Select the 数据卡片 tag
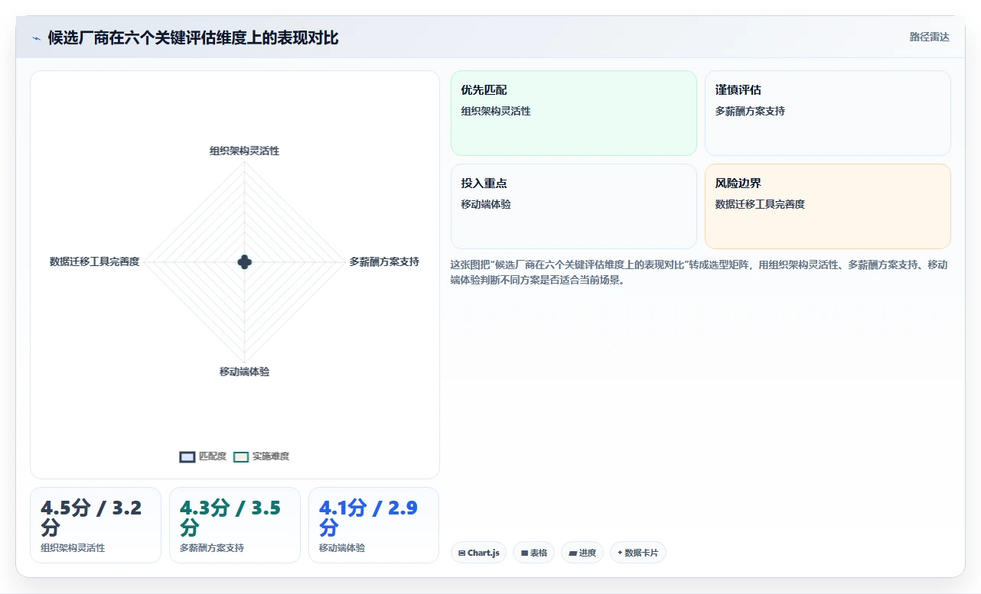 pos(638,553)
